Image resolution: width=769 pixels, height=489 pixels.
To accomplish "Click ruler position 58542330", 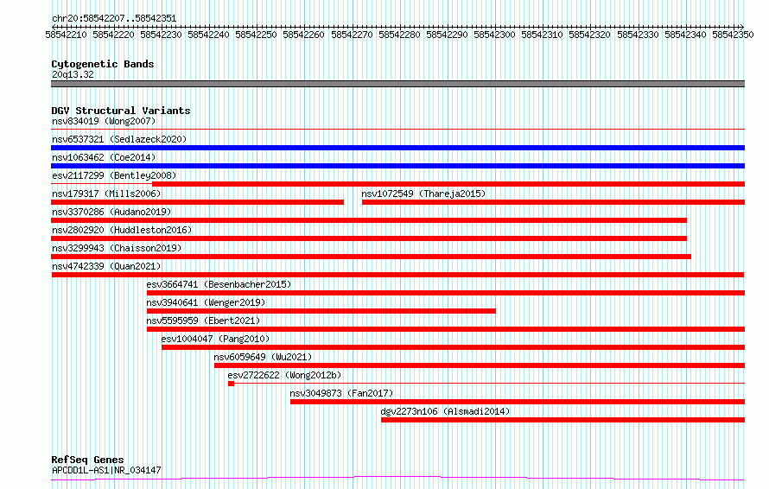I will coord(638,35).
